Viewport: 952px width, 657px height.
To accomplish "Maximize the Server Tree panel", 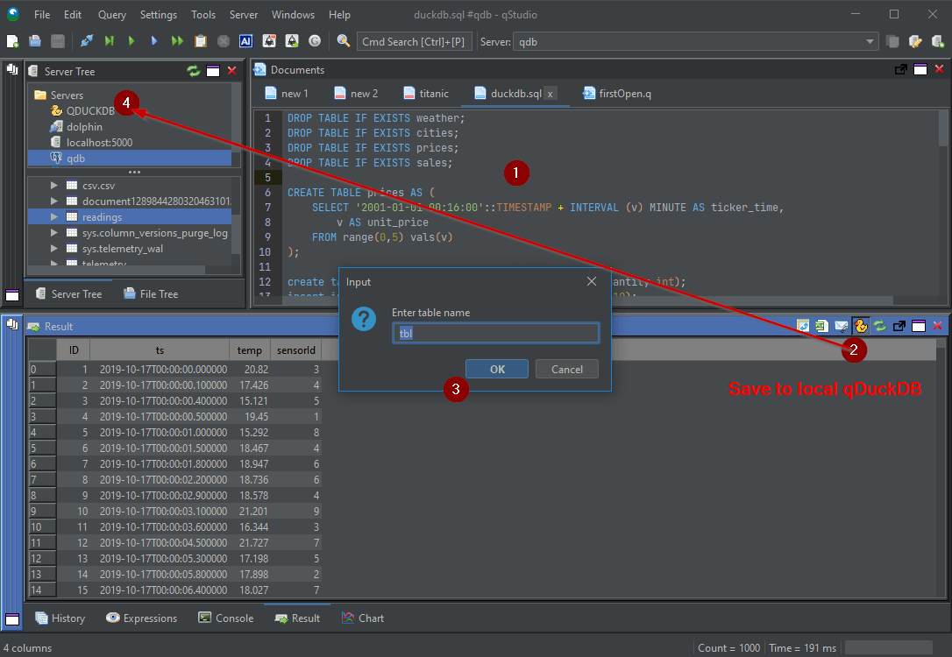I will (x=213, y=71).
